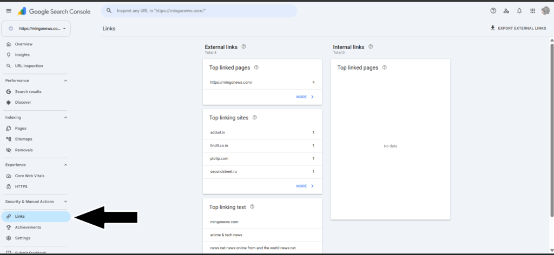The width and height of the screenshot is (554, 255).
Task: Click the Insights lightbulb icon
Action: click(x=9, y=55)
